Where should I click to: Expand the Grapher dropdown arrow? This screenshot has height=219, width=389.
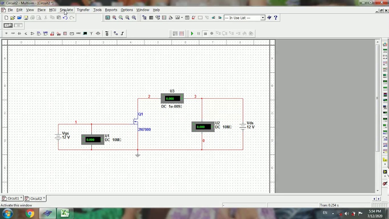tap(182, 18)
